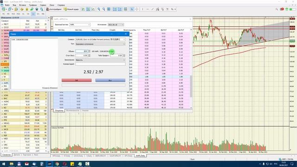Select the XOM row in Market Watch
The height and width of the screenshot is (167, 297).
(24, 95)
